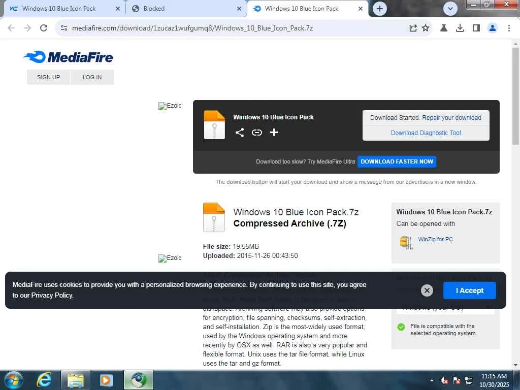
Task: Click the share icon under Windows 10 Blue Icon Pack
Action: [240, 133]
